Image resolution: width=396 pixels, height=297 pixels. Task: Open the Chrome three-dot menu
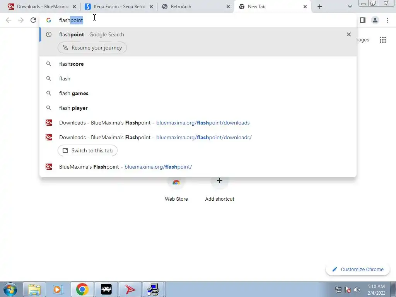387,20
